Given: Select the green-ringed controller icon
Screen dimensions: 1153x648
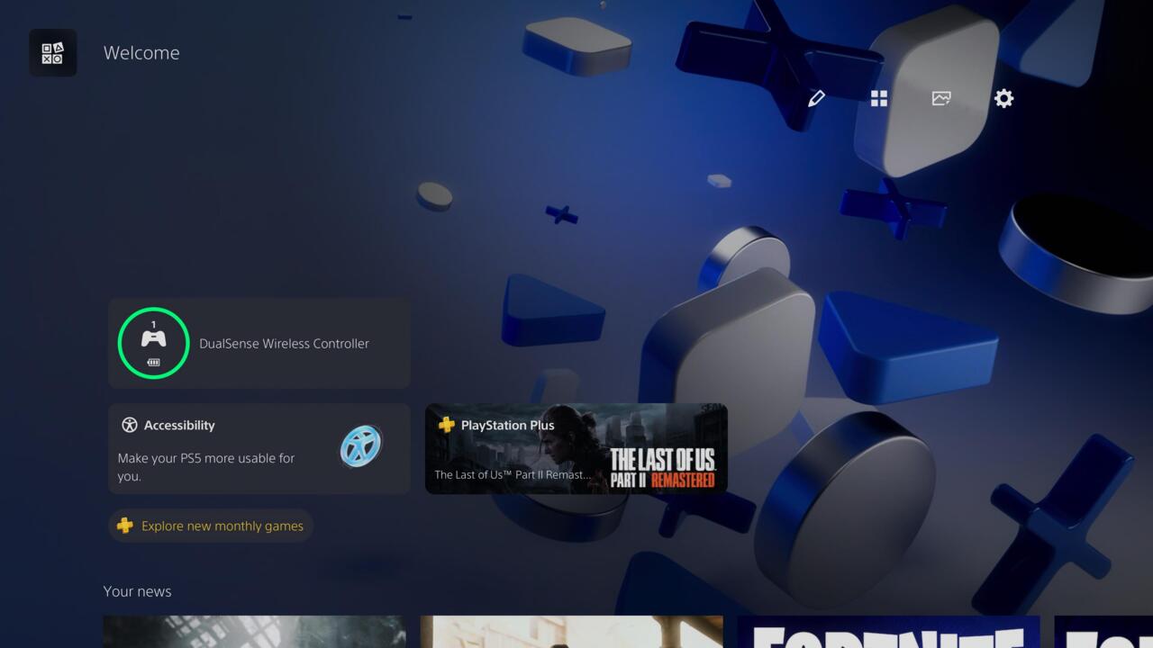Looking at the screenshot, I should (x=153, y=340).
